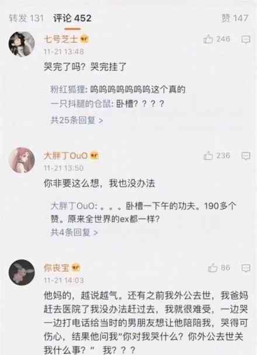Open 七号芝士's profile avatar
This screenshot has width=257, height=355.
coord(22,44)
